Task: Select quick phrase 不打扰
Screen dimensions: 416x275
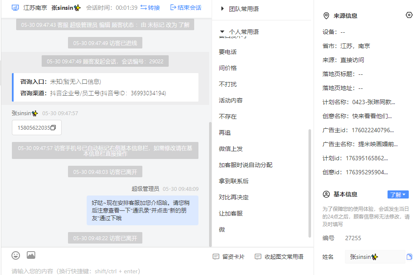Action: click(x=228, y=84)
